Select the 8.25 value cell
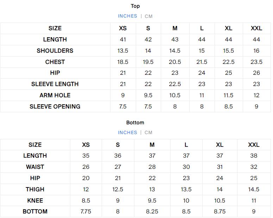Screen dimensions: 273x218 click(152, 212)
